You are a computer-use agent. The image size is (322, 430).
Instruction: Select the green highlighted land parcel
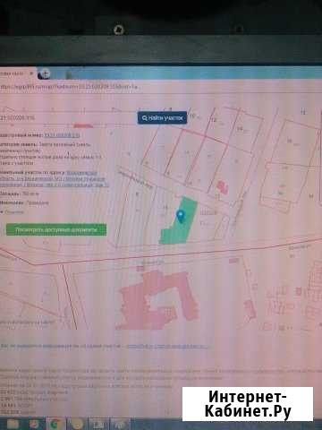tap(179, 221)
